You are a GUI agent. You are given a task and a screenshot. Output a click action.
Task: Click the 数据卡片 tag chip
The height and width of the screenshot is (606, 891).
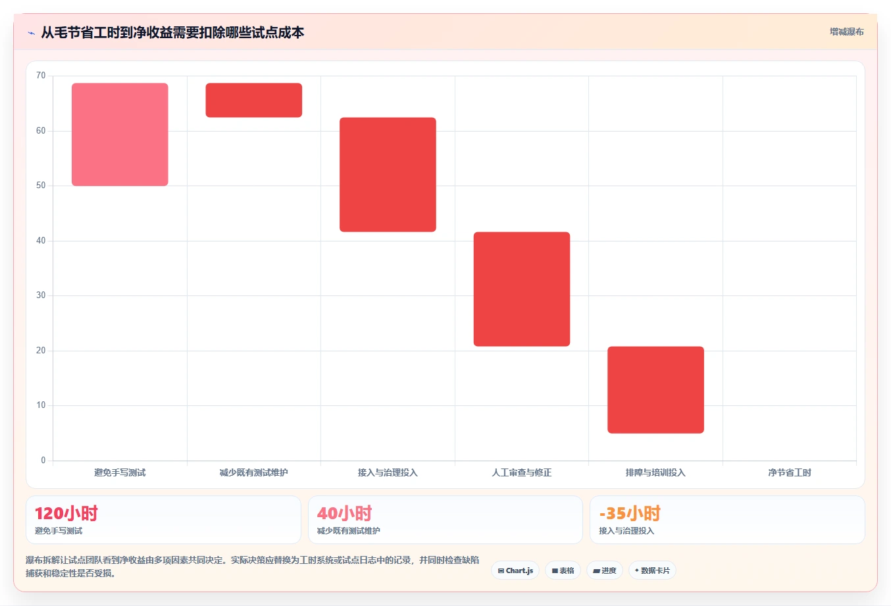652,570
